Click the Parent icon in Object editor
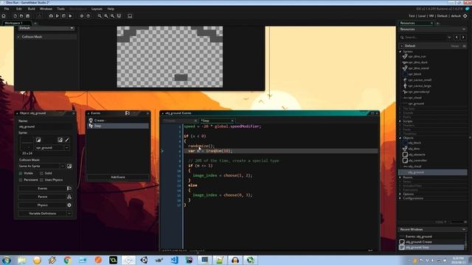The width and height of the screenshot is (472, 265). click(69, 197)
